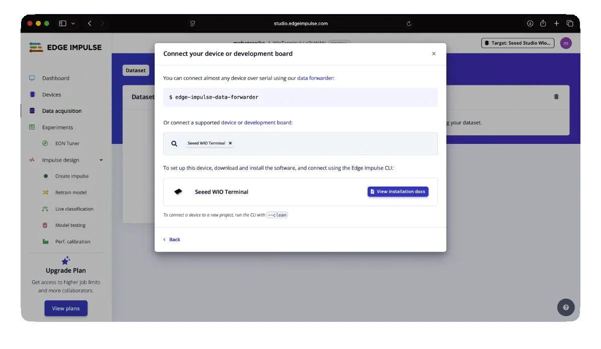Follow the data forwarder link

tap(315, 78)
